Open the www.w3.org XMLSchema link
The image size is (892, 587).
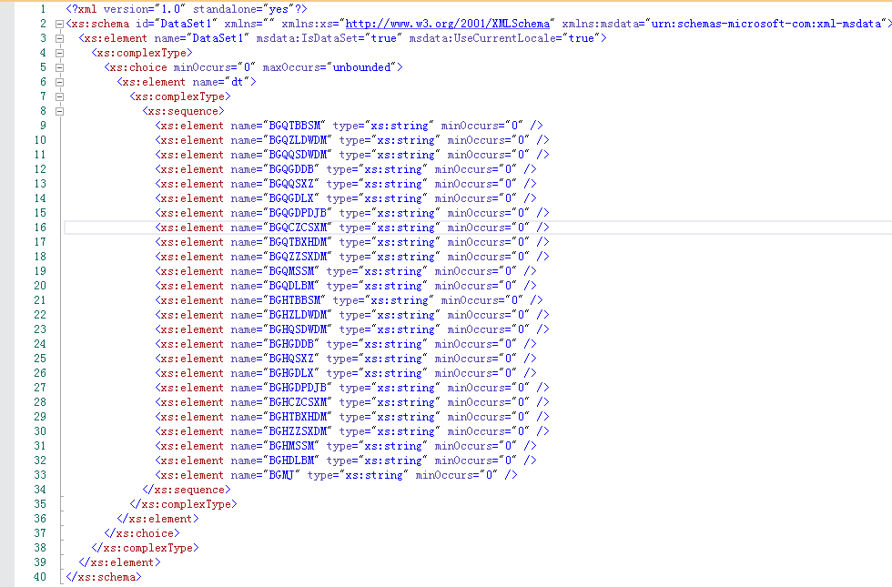click(448, 24)
